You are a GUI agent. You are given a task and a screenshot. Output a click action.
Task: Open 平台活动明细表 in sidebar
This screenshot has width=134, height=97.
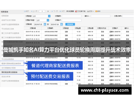[8, 59]
